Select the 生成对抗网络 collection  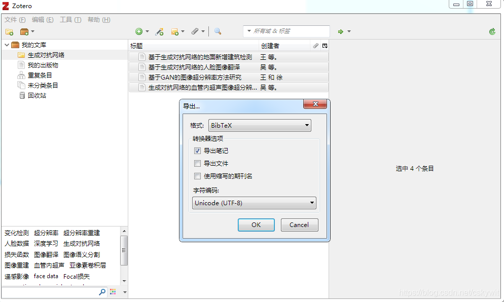46,55
